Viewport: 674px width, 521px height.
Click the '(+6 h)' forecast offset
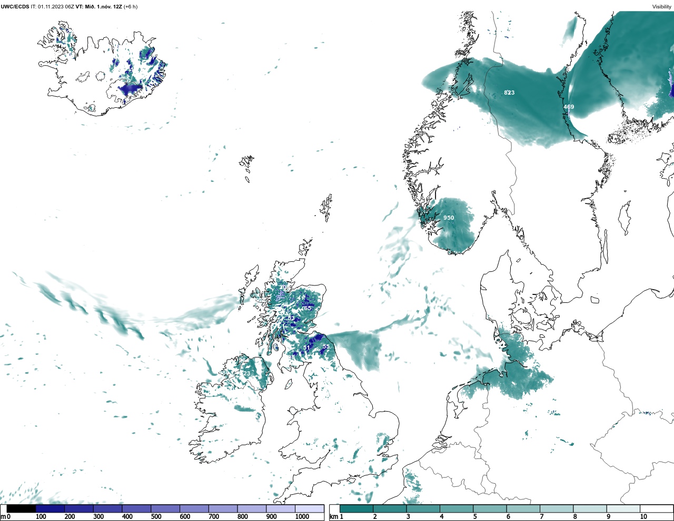tap(131, 7)
